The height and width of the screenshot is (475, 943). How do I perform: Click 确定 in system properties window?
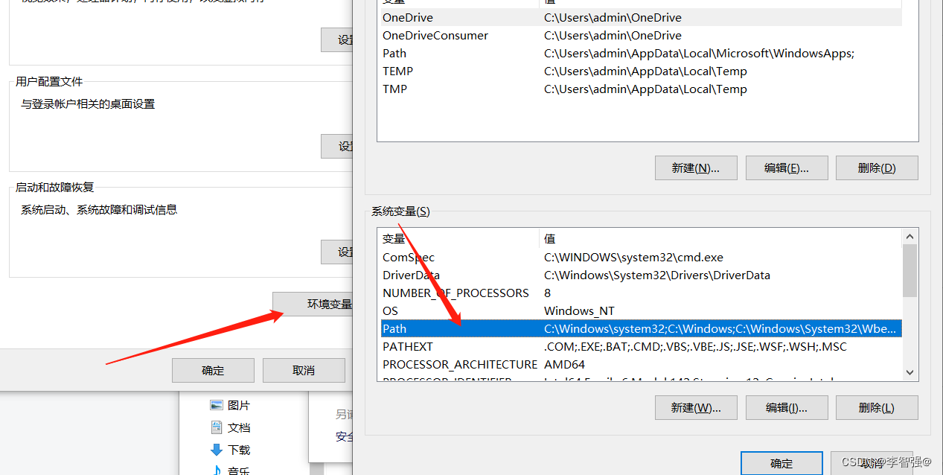[213, 370]
